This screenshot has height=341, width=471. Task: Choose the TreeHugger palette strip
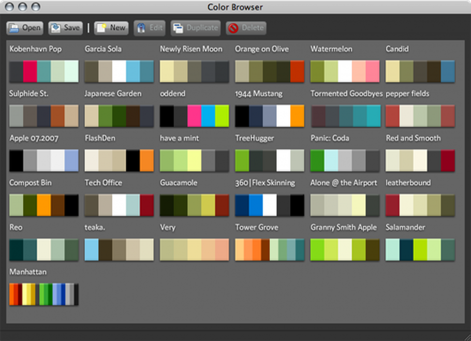[x=270, y=161]
